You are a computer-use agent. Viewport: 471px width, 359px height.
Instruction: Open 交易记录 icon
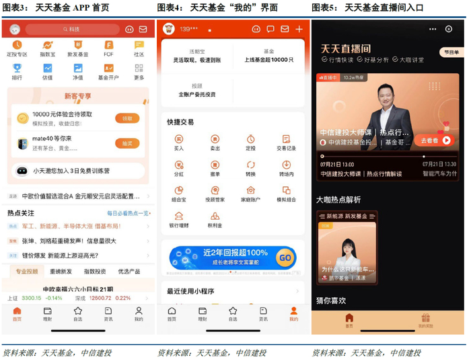click(x=286, y=139)
